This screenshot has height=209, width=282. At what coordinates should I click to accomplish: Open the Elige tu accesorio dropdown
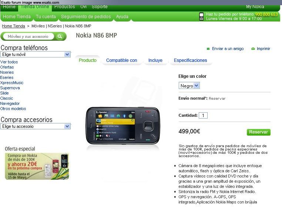click(x=36, y=126)
